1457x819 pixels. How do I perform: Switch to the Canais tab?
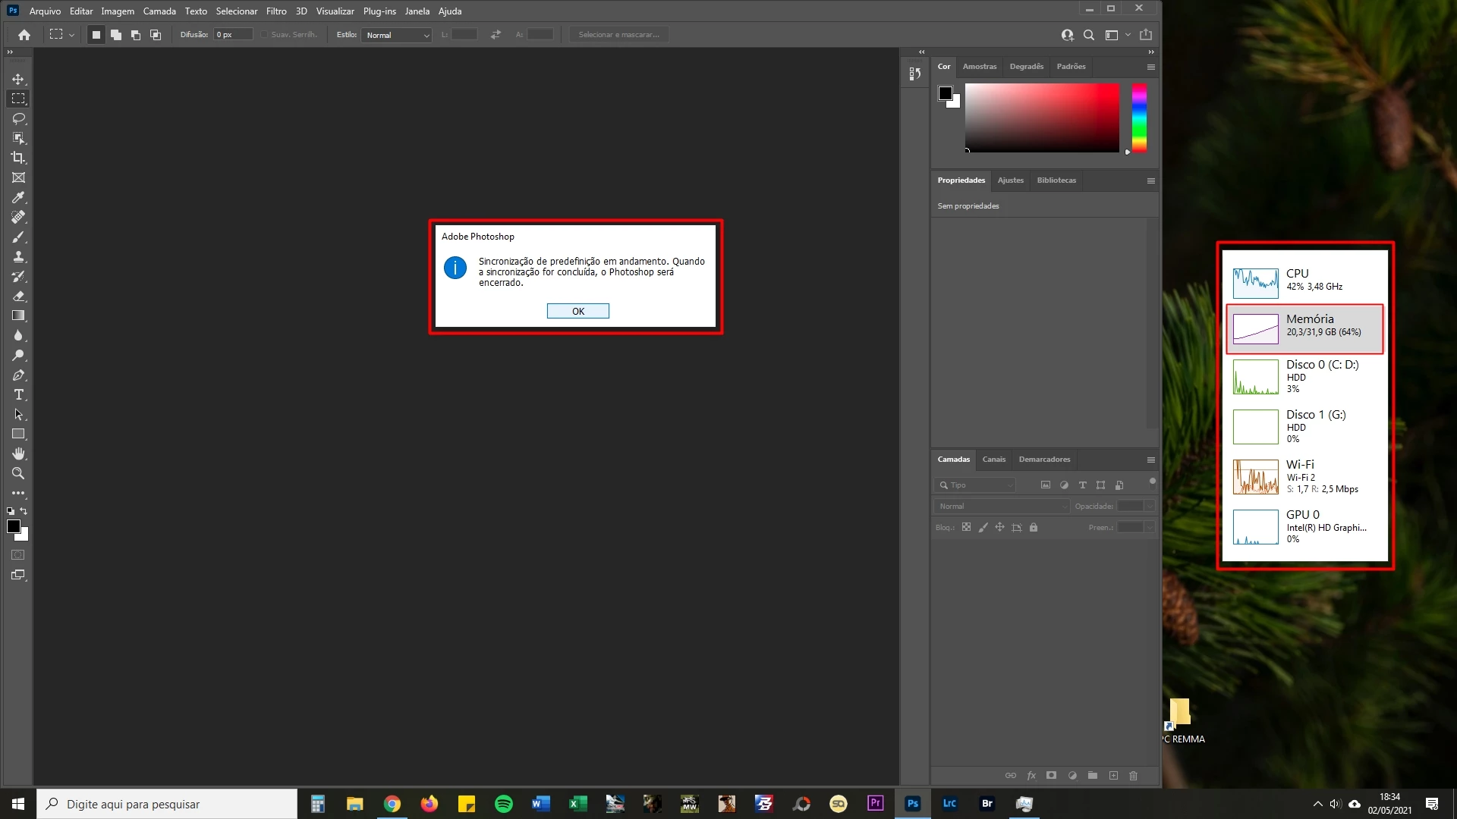(x=993, y=460)
